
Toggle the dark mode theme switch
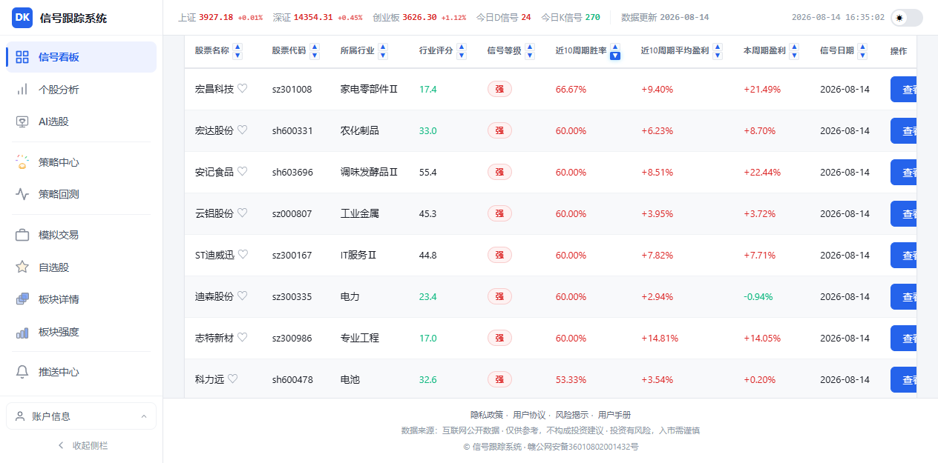click(x=908, y=18)
